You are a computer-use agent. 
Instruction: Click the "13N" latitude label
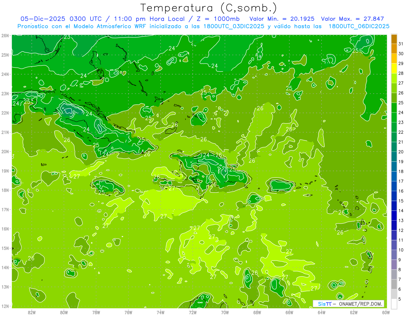(5, 287)
